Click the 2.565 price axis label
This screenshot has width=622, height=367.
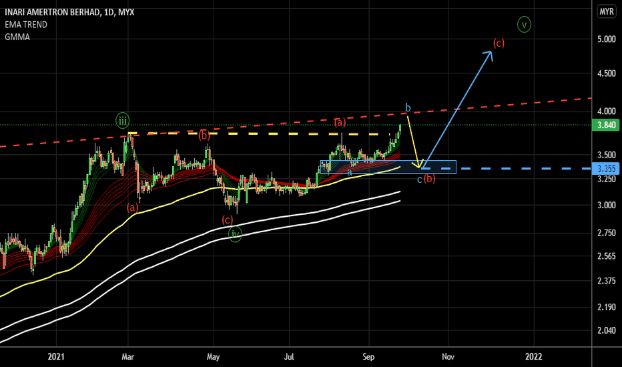click(607, 256)
